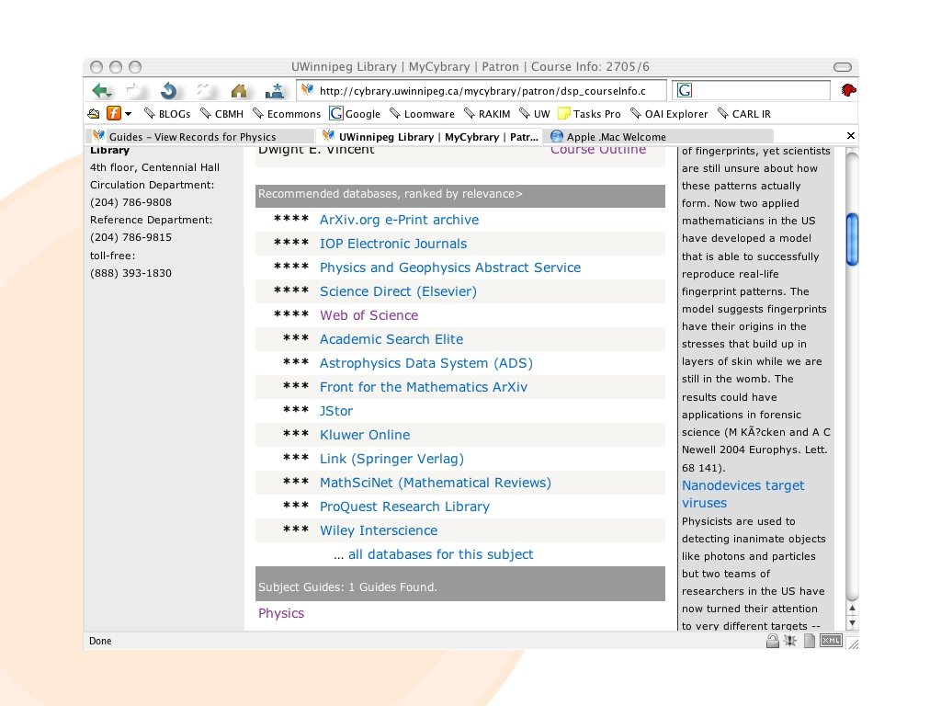
Task: Select the UWinnipeg Library MyCybrary tab
Action: pyautogui.click(x=428, y=137)
